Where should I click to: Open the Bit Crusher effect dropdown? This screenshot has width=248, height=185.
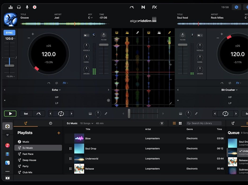click(229, 90)
